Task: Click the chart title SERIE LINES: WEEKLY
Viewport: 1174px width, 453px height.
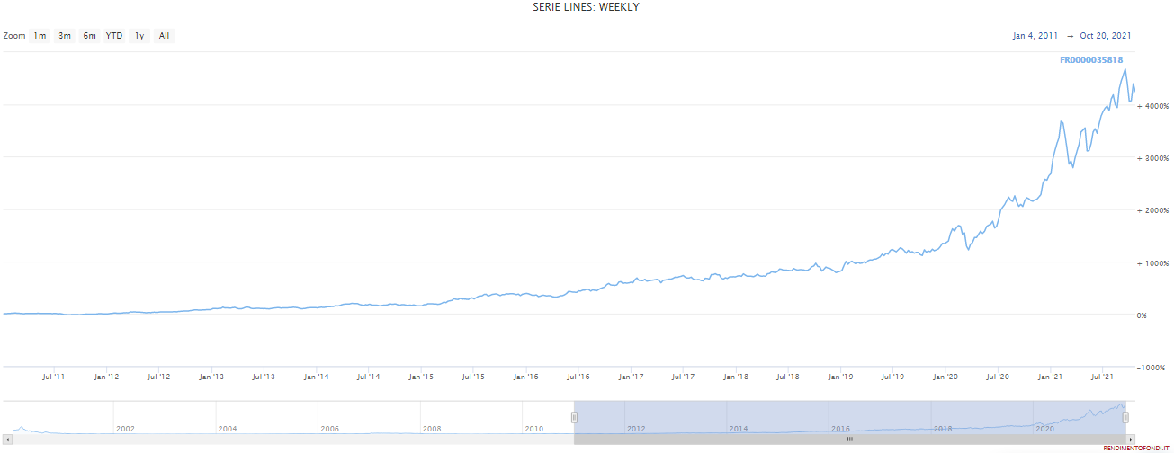Action: (585, 7)
